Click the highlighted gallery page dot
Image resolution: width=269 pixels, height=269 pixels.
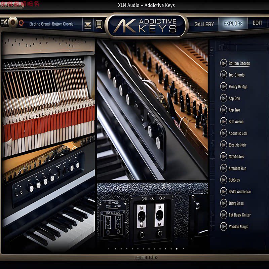[x=177, y=248]
